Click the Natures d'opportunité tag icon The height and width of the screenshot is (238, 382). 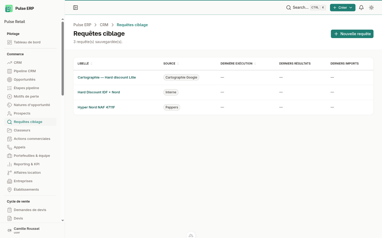10,105
